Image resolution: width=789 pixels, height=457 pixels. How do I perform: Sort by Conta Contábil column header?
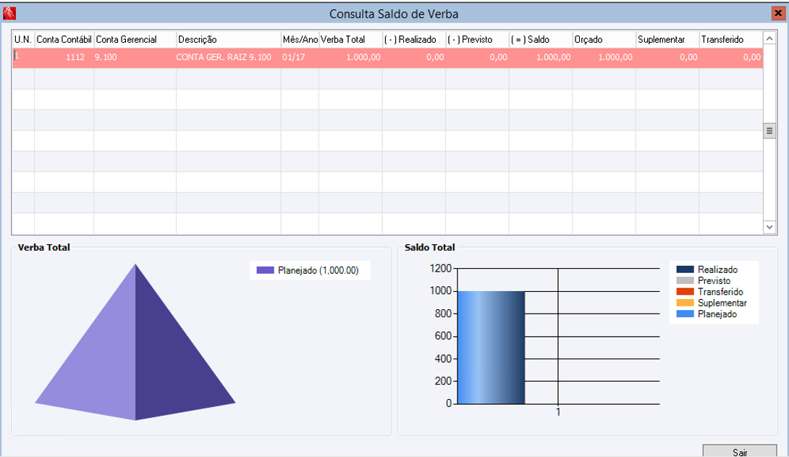tap(64, 39)
